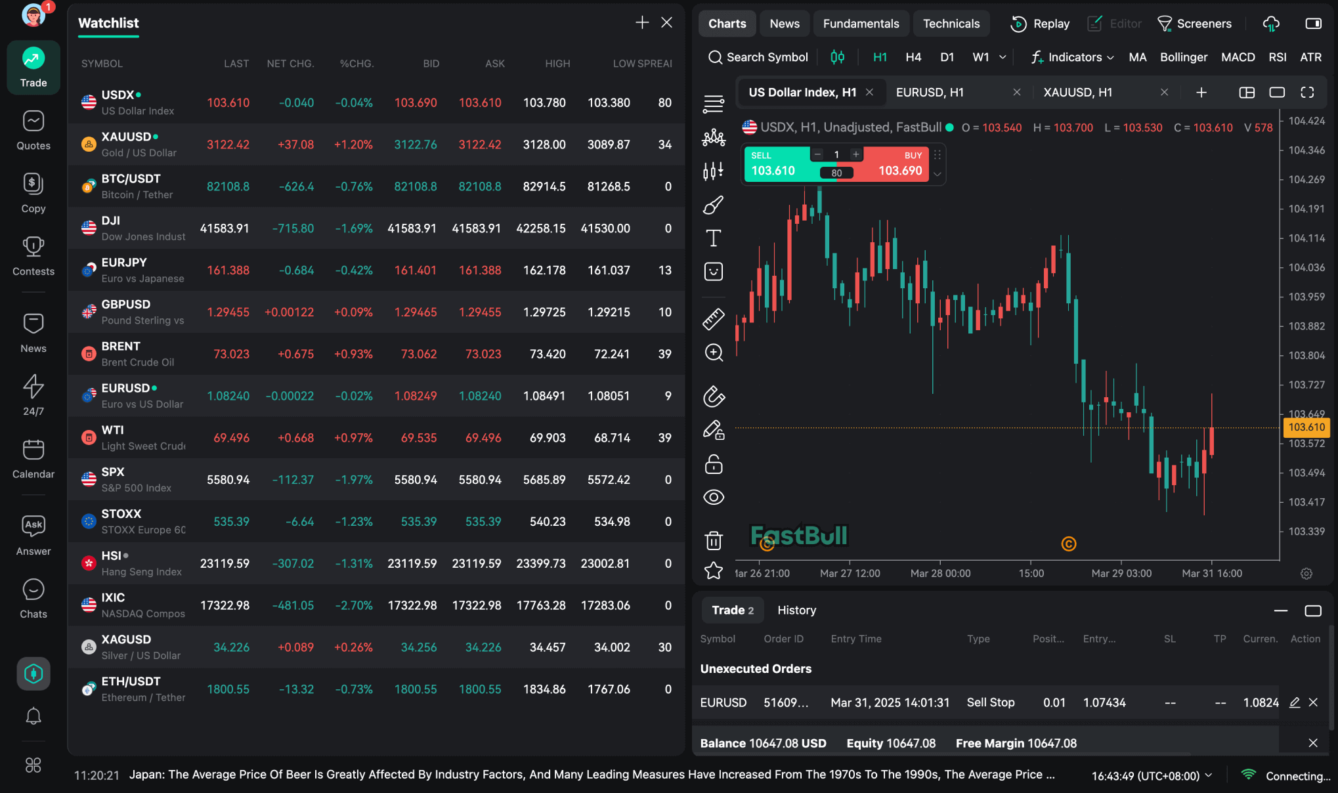Screen dimensions: 1338x793
Task: Open notifications bell in sidebar
Action: tap(33, 716)
